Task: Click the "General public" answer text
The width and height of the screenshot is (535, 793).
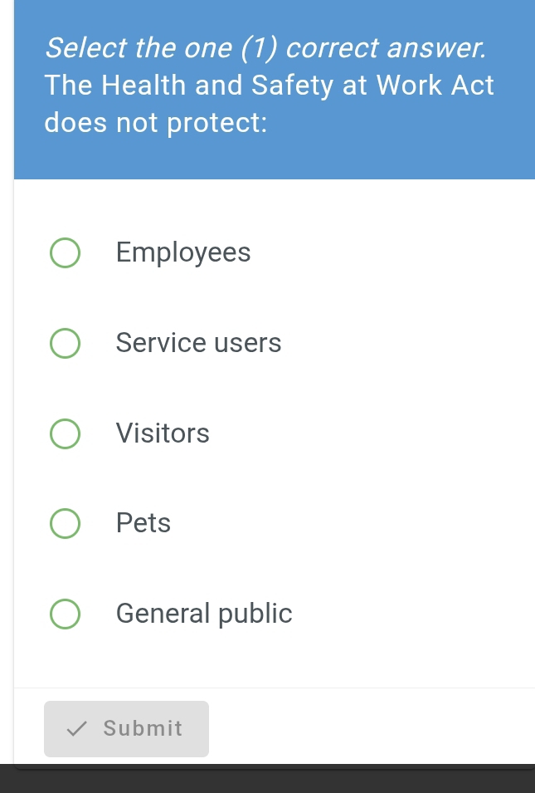Action: (204, 614)
